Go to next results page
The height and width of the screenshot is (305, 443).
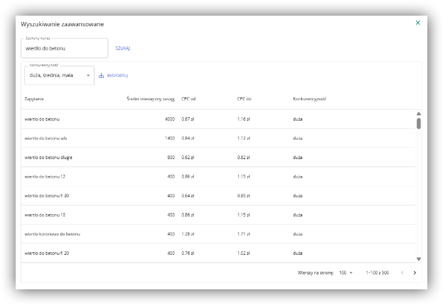pyautogui.click(x=414, y=272)
